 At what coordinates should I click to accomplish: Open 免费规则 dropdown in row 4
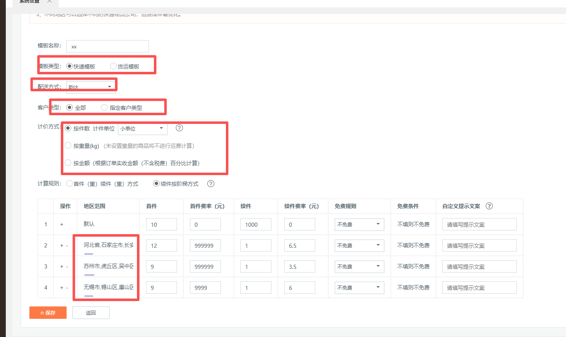click(360, 288)
